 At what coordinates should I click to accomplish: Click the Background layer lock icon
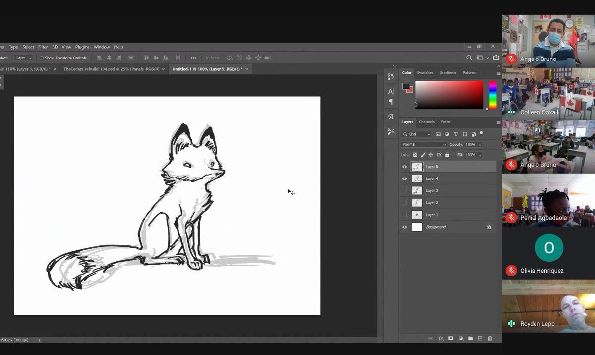tap(489, 227)
